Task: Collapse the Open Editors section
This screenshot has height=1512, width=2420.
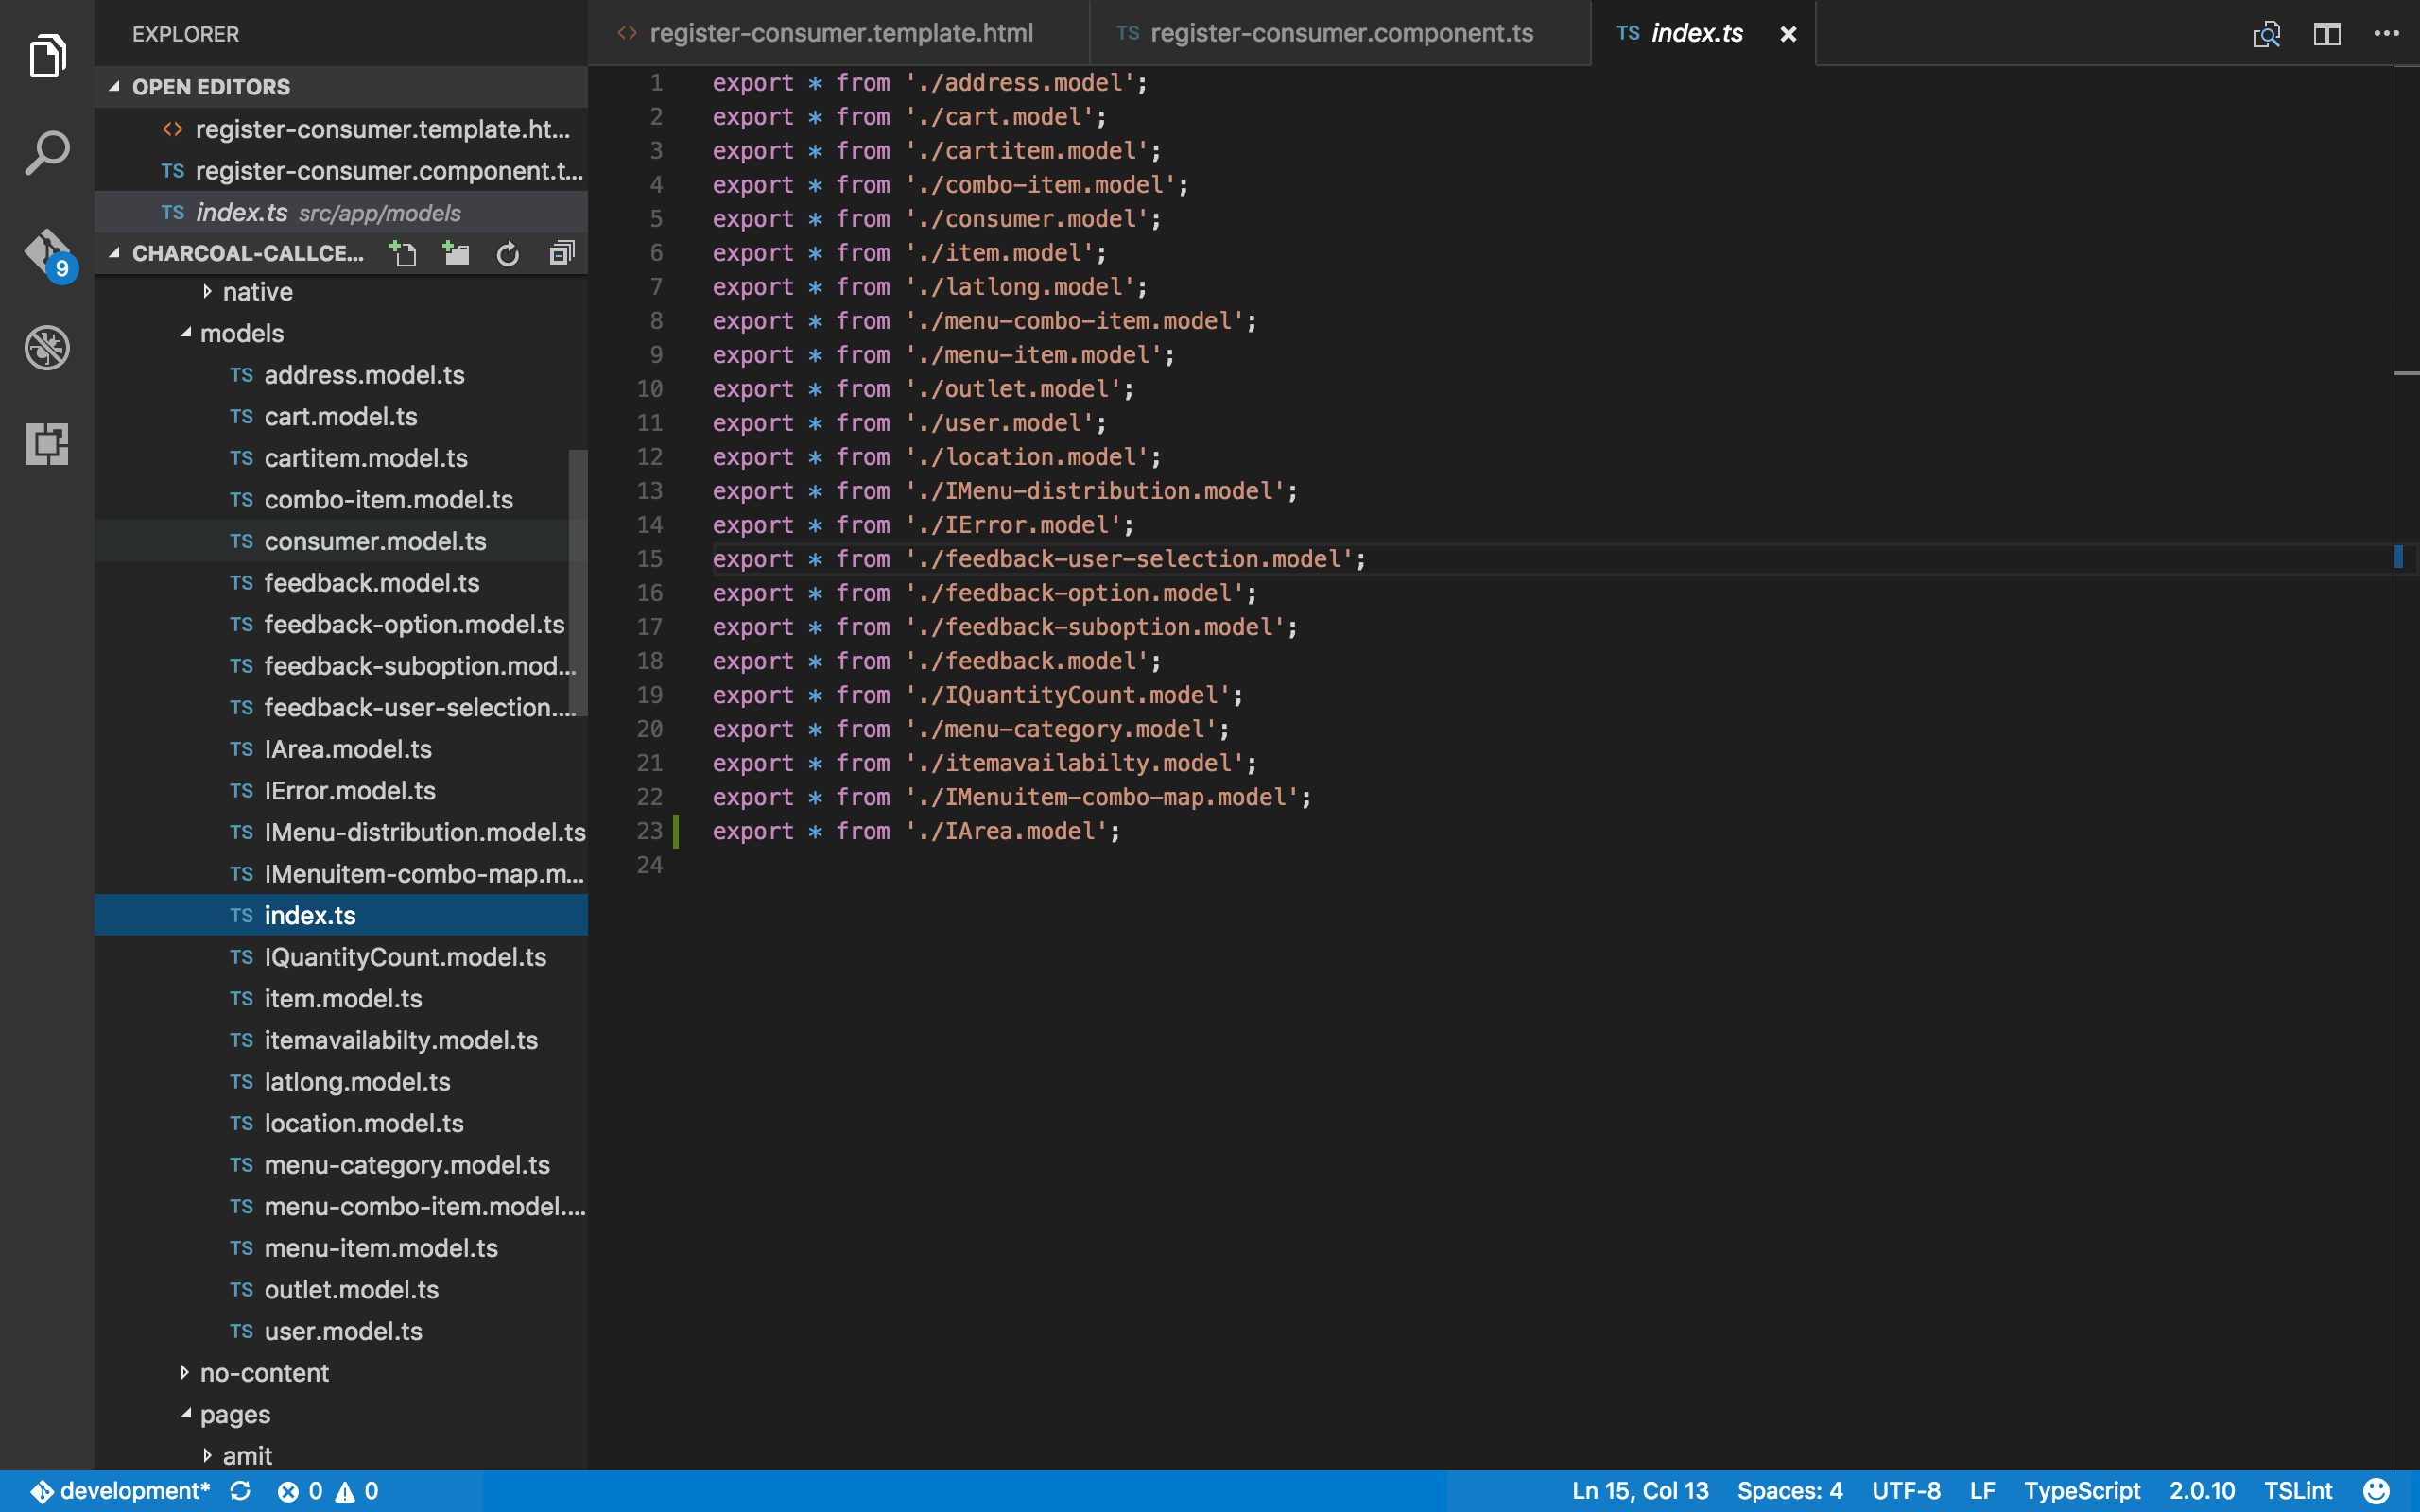Action: (x=210, y=87)
